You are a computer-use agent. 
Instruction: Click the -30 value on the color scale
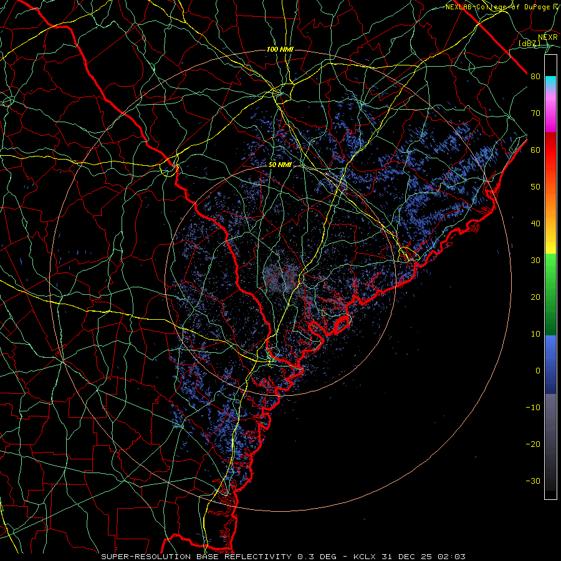pos(533,481)
